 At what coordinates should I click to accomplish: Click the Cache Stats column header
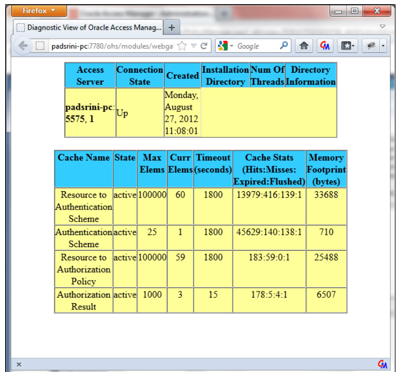point(269,169)
